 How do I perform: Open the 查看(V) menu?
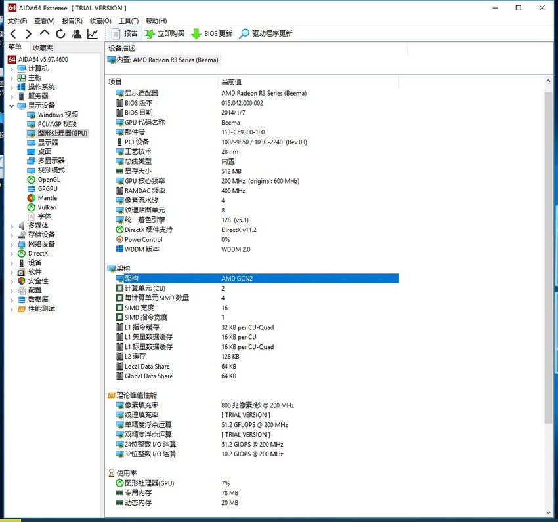pos(45,20)
